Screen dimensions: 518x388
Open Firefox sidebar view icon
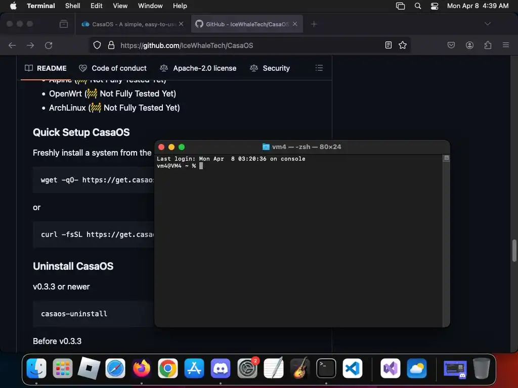coord(64,24)
